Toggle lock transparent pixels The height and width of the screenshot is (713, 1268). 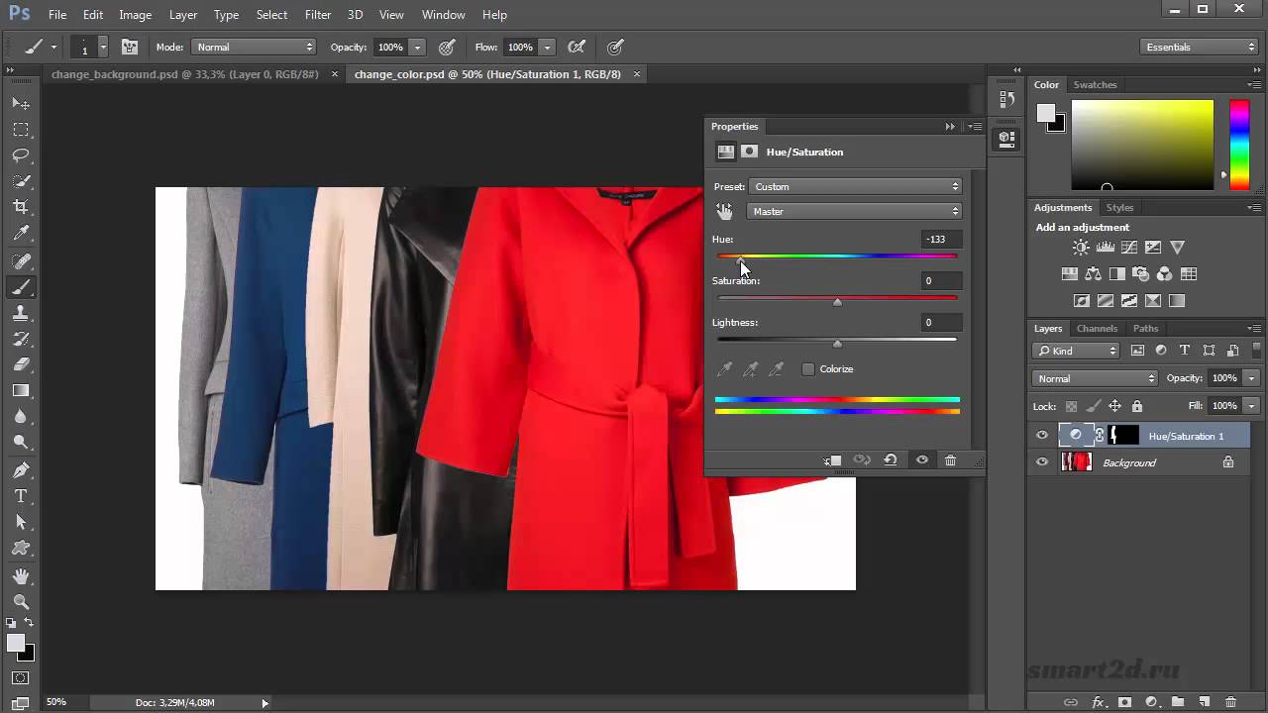pyautogui.click(x=1071, y=406)
